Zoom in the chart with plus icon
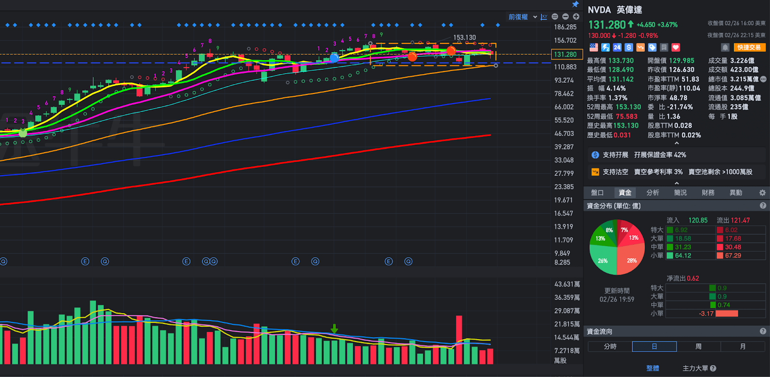The image size is (770, 377). point(576,17)
